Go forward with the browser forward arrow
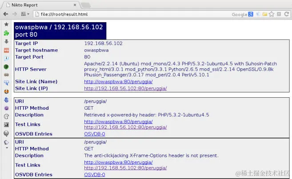 click(15, 14)
